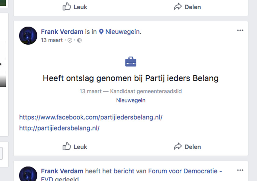This screenshot has width=257, height=181.
Task: Open Frank Verdam's profile from the Nieuwegein post
Action: [x=62, y=31]
